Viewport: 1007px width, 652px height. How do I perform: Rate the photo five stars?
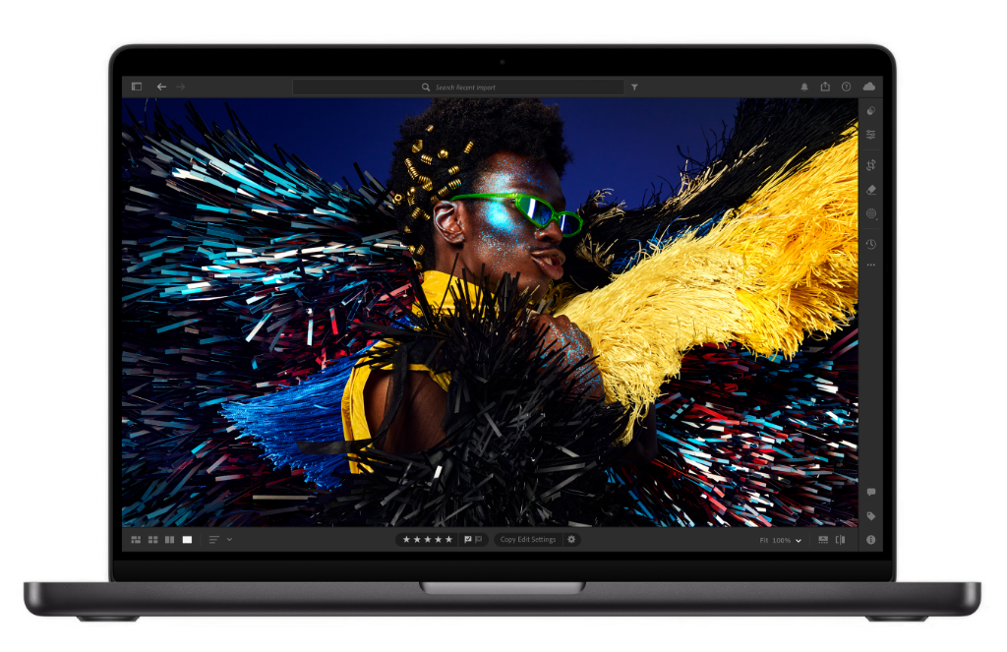[448, 539]
